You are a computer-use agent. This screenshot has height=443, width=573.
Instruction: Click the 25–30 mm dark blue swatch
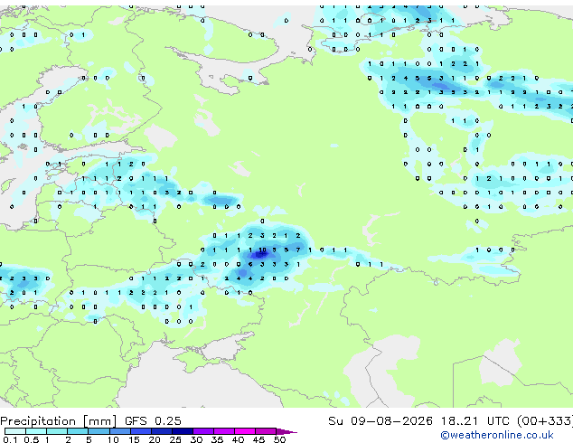[x=183, y=431]
